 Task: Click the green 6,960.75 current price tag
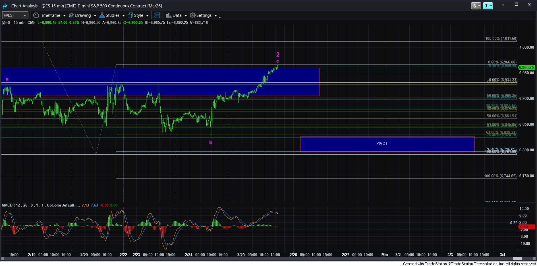click(x=526, y=67)
